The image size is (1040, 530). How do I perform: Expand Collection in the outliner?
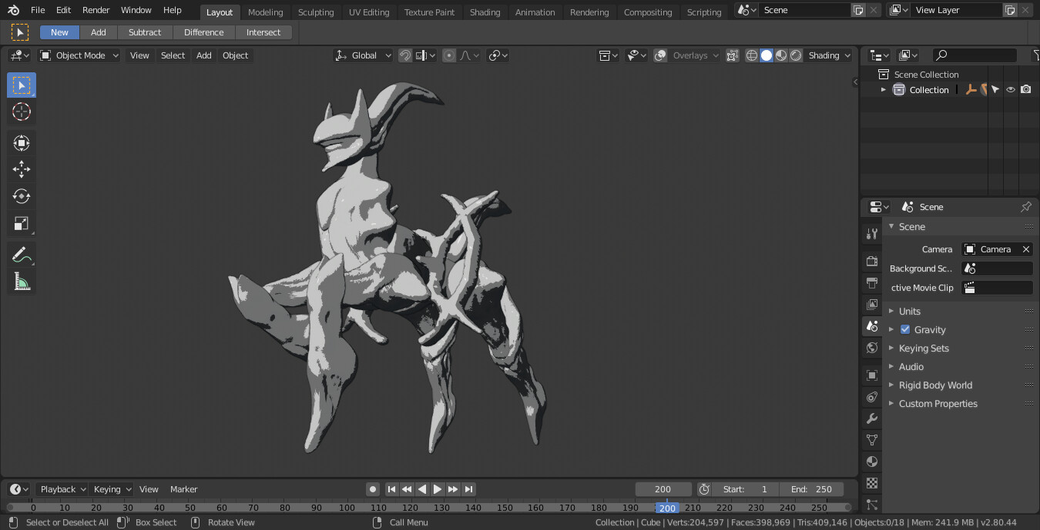(x=884, y=90)
